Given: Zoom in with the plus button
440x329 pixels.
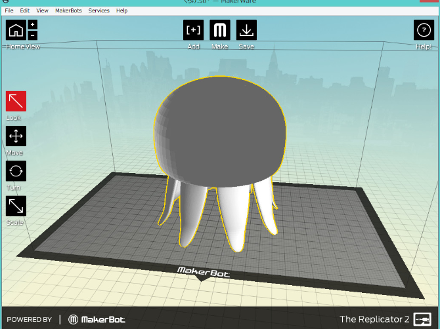Looking at the screenshot, I should tap(33, 25).
